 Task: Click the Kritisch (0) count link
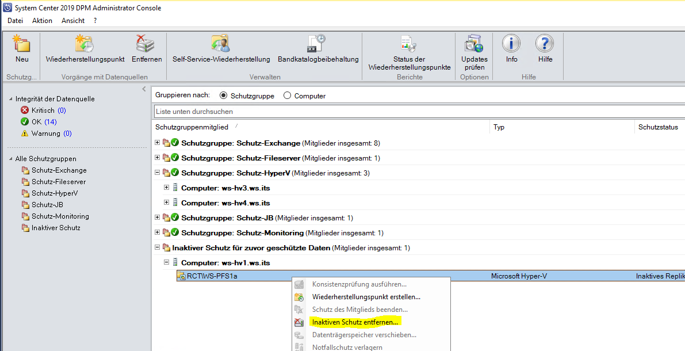point(62,110)
